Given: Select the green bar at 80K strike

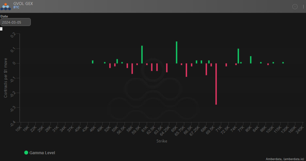Looking at the screenshot, I should (251, 60).
